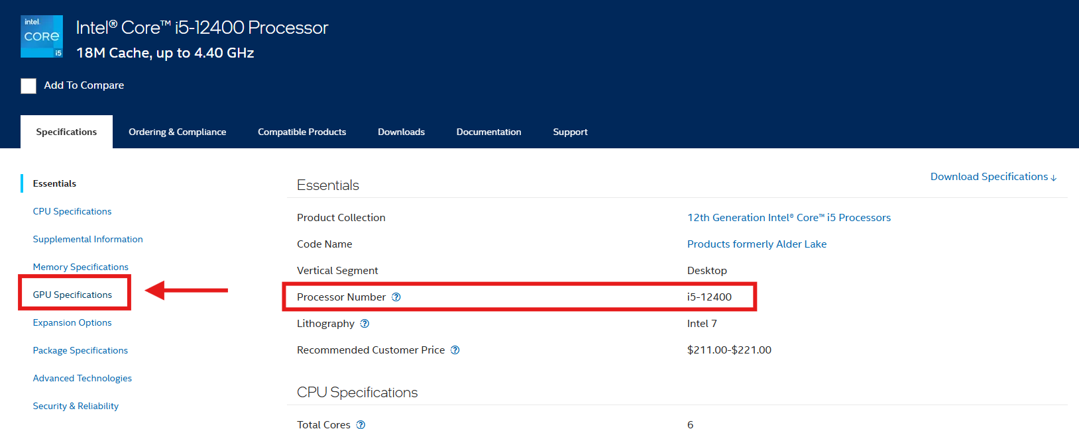This screenshot has width=1079, height=429.
Task: Jump to Security & Reliability section
Action: point(76,406)
